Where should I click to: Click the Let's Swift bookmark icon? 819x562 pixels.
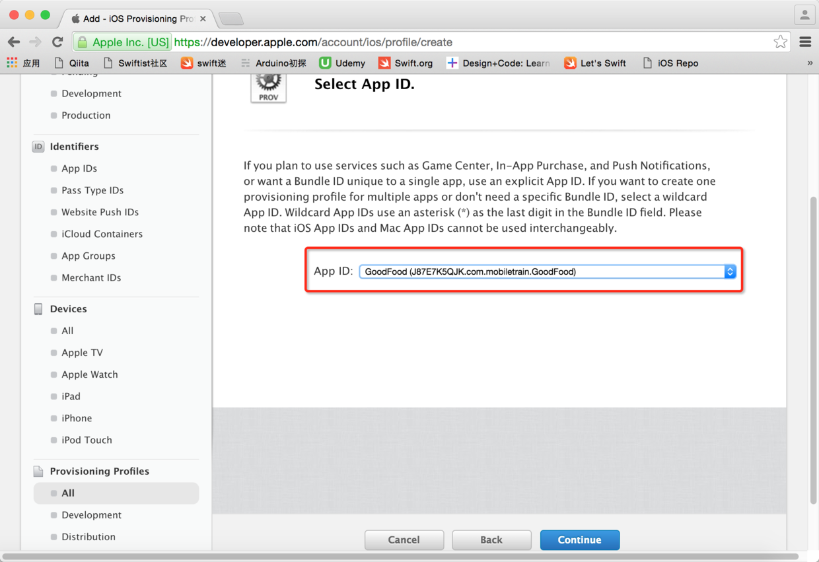[x=570, y=63]
